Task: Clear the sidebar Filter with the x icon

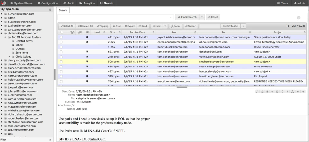Action: pos(50,140)
